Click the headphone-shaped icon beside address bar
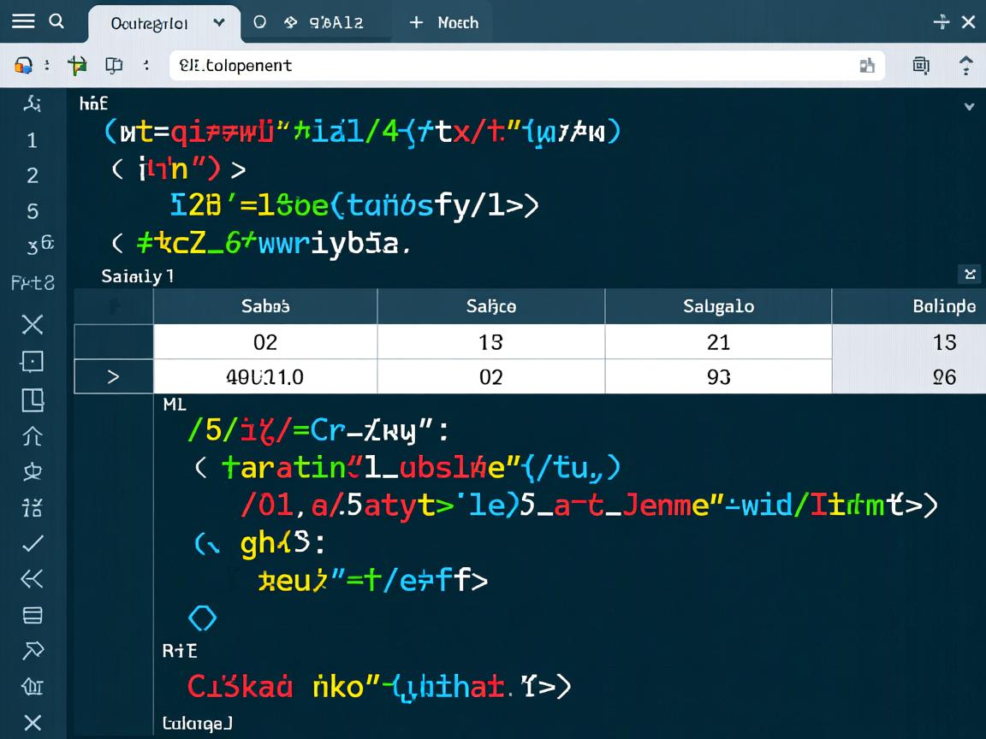Image resolution: width=986 pixels, height=739 pixels. 24,65
